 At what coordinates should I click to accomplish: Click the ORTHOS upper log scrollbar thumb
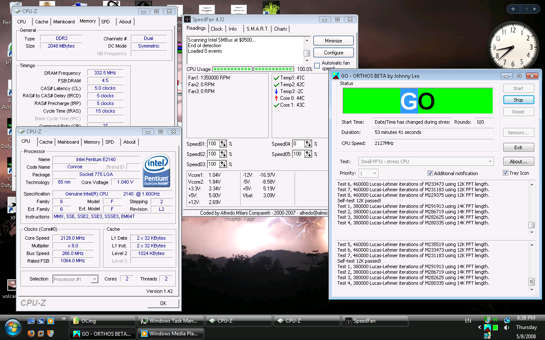coord(531,225)
